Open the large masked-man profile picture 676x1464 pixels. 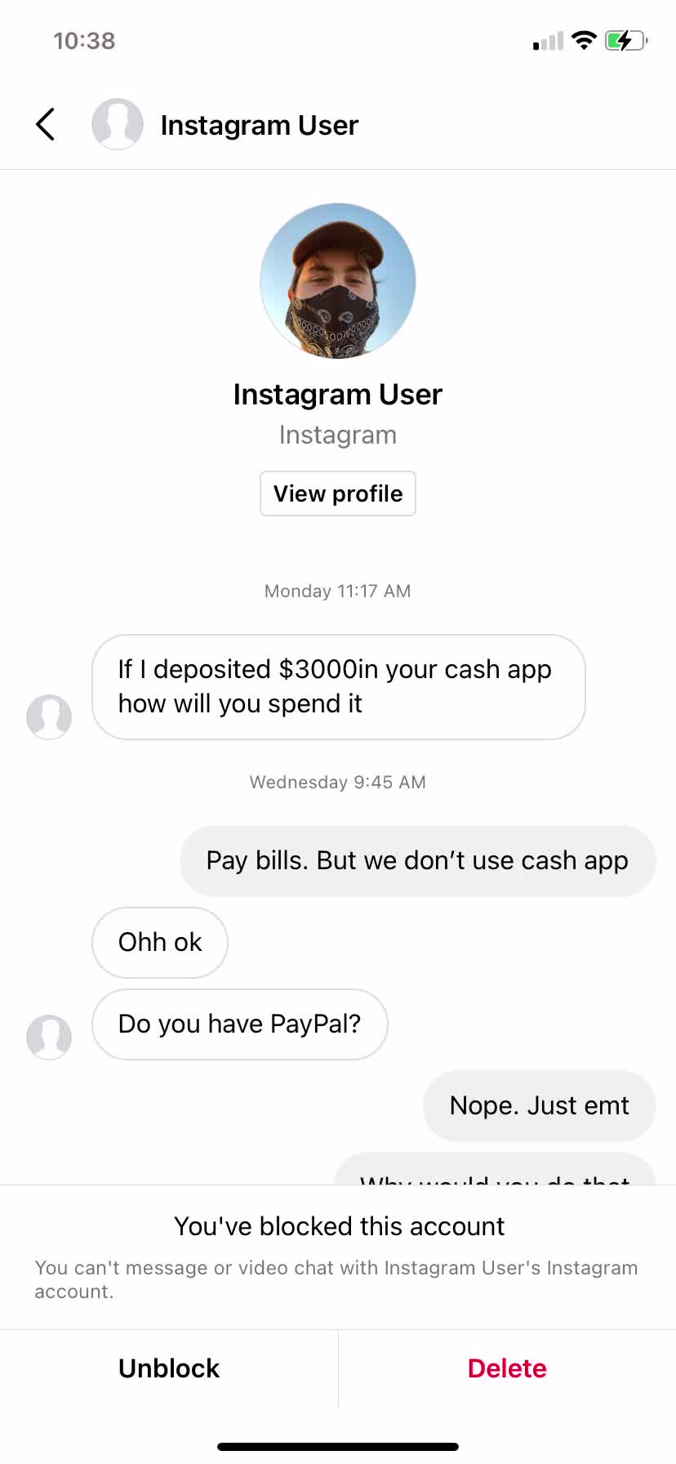point(338,281)
